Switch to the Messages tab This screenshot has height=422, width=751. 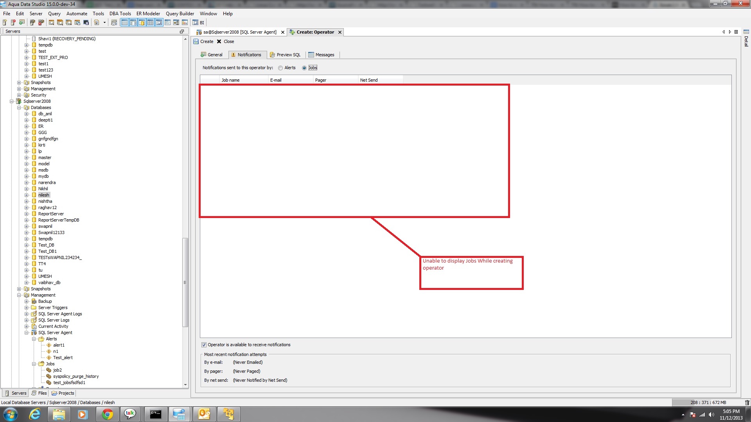click(x=322, y=55)
